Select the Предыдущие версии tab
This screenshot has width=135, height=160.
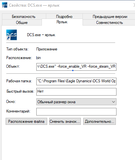coord(110,17)
